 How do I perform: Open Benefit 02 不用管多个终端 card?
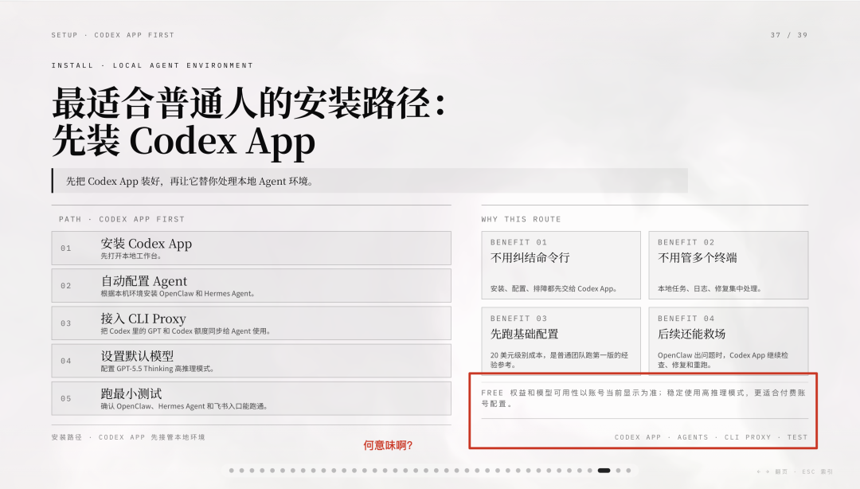click(x=729, y=265)
